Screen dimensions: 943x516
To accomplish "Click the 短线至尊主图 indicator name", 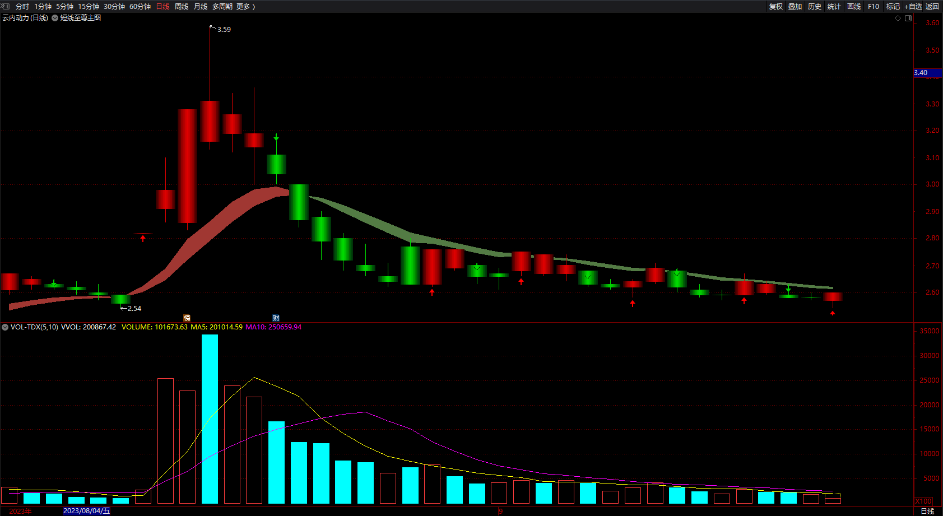I will 81,18.
